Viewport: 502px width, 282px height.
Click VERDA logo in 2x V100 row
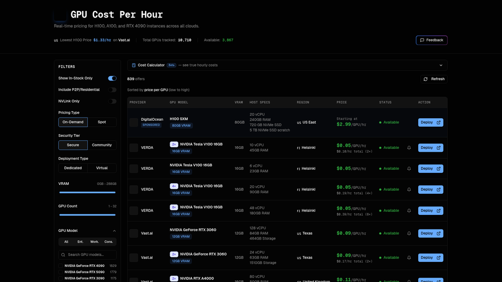[x=134, y=148]
